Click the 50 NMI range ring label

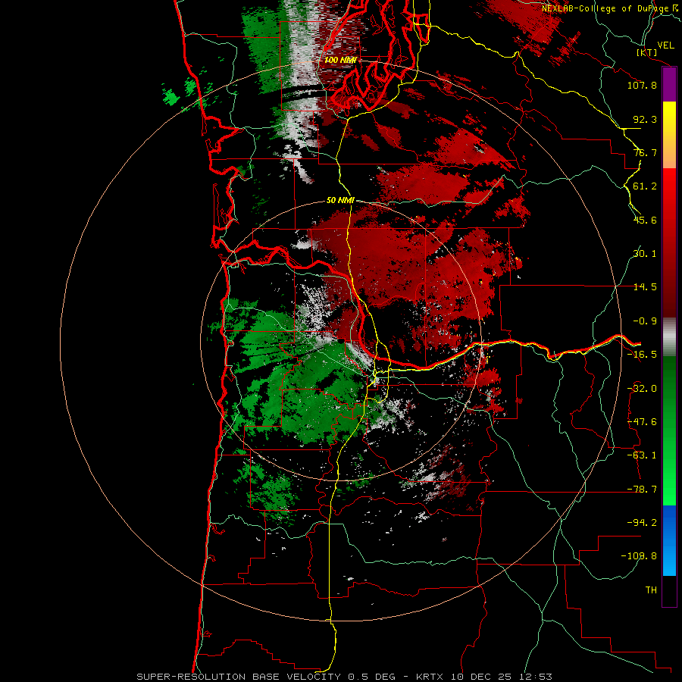point(340,201)
